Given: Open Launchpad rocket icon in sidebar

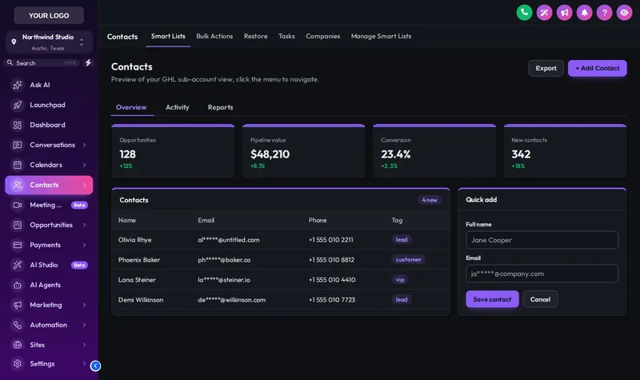Looking at the screenshot, I should pyautogui.click(x=17, y=105).
